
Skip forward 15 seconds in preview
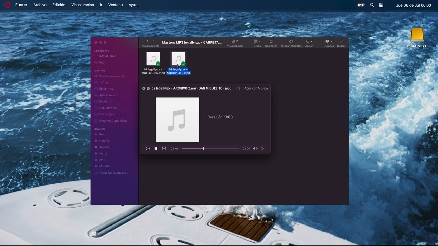[x=164, y=148]
